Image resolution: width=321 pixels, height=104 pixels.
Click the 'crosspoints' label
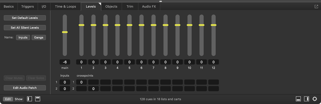(85, 76)
